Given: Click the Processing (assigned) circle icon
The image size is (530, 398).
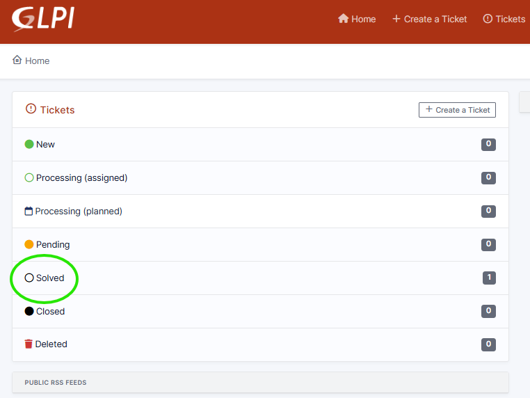Looking at the screenshot, I should [29, 178].
